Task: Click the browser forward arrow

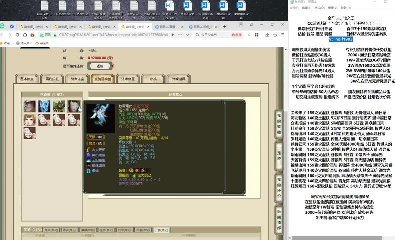Action: pos(10,35)
